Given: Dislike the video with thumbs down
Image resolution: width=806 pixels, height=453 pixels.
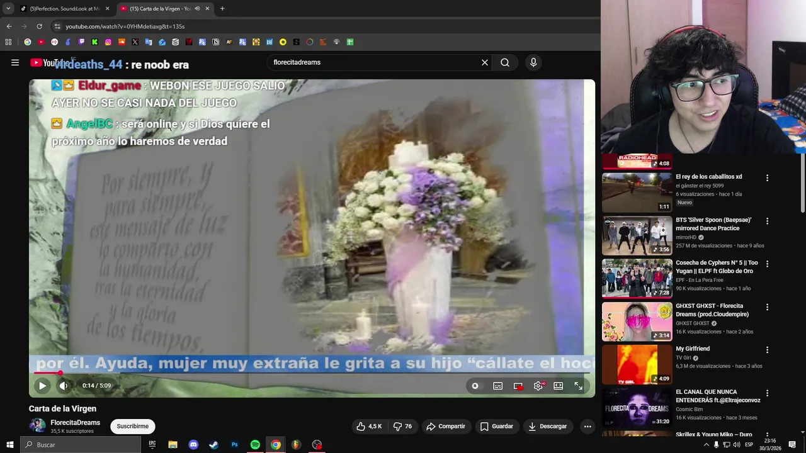Looking at the screenshot, I should tap(403, 426).
